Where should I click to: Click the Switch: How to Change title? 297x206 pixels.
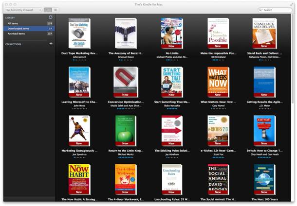264,151
